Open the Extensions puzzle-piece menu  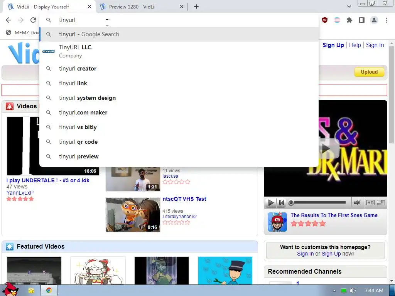click(349, 20)
